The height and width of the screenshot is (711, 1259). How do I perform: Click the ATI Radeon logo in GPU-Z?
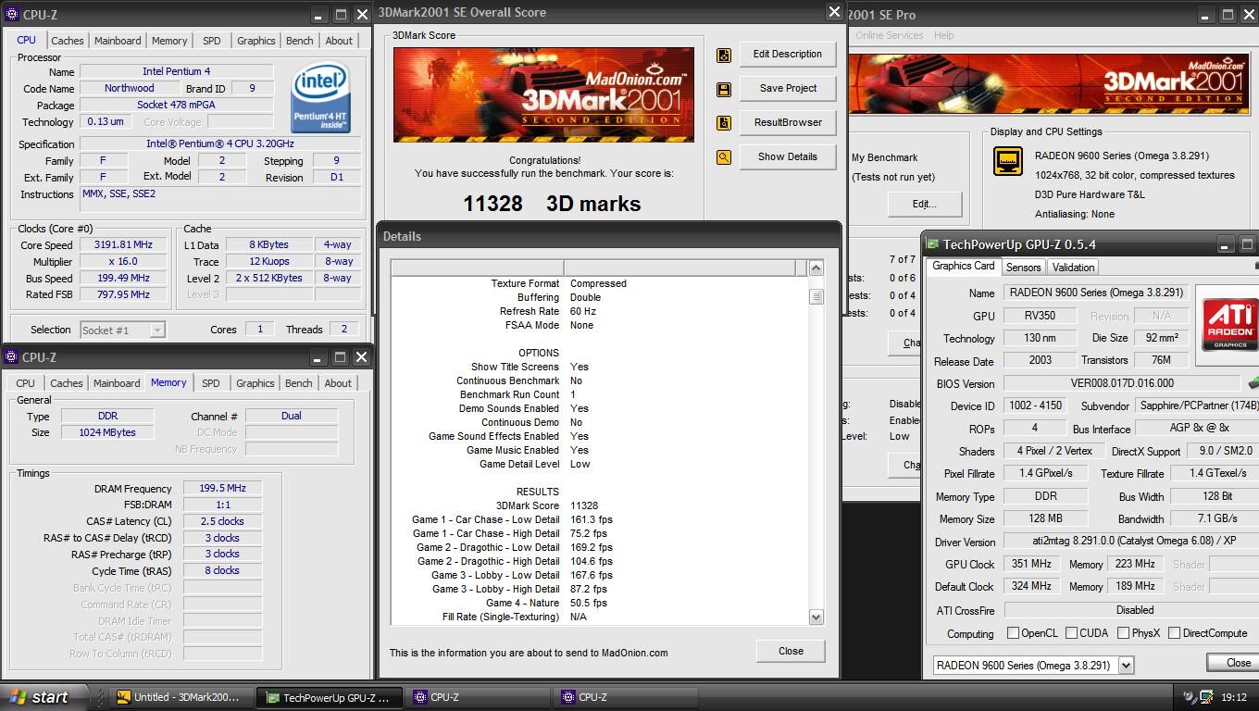pos(1230,324)
